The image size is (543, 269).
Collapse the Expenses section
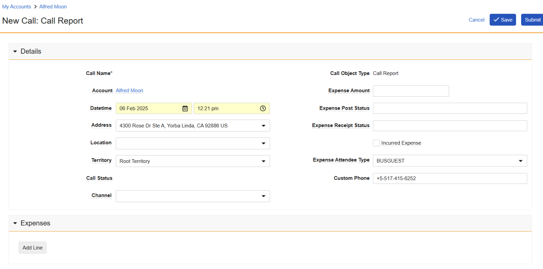point(15,223)
